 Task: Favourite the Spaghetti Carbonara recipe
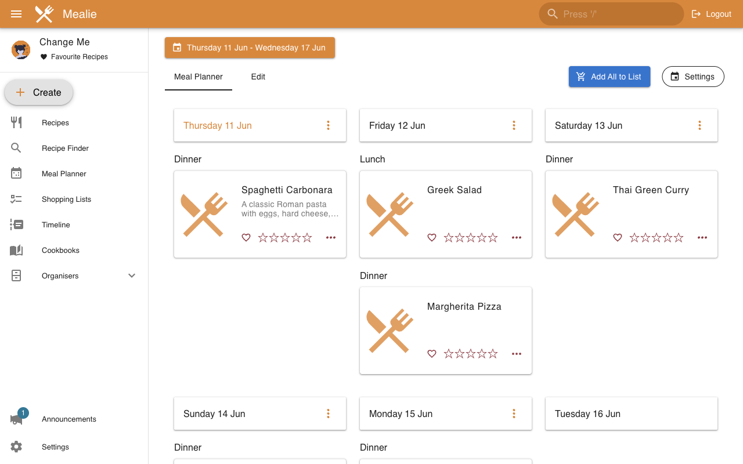pyautogui.click(x=246, y=238)
